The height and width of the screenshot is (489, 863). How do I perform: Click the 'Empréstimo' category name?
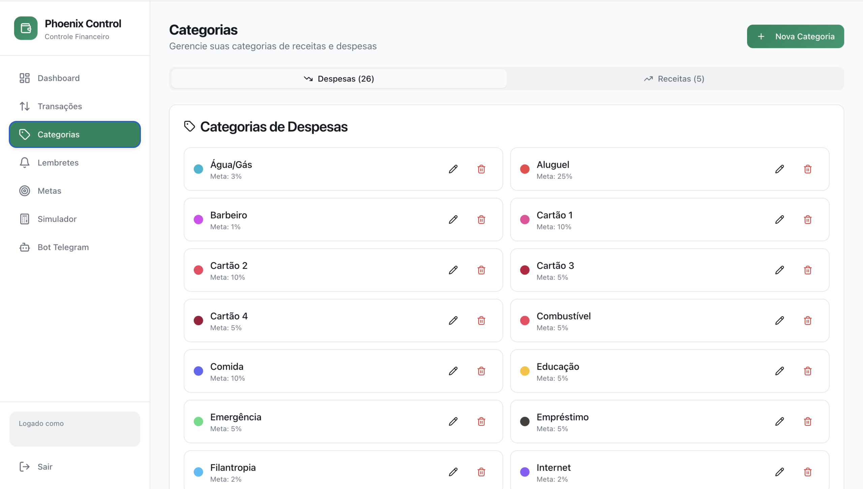pos(563,417)
